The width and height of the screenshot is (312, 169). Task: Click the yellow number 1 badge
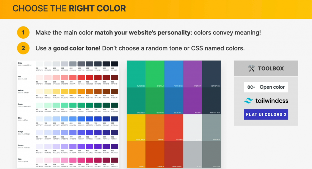23,33
